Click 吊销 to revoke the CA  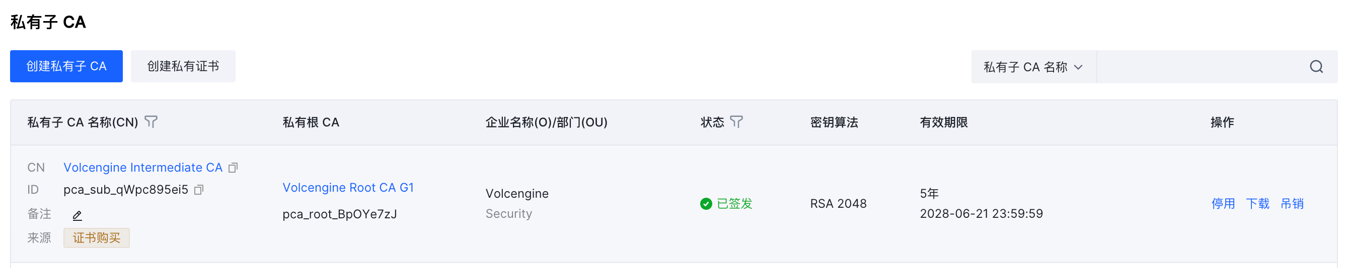point(1292,204)
